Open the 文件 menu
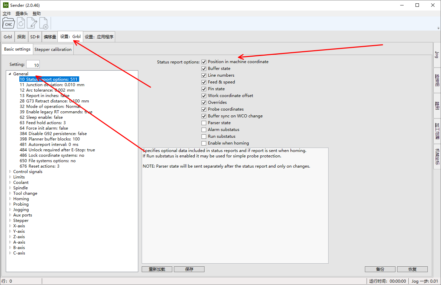This screenshot has height=285, width=441. (7, 14)
